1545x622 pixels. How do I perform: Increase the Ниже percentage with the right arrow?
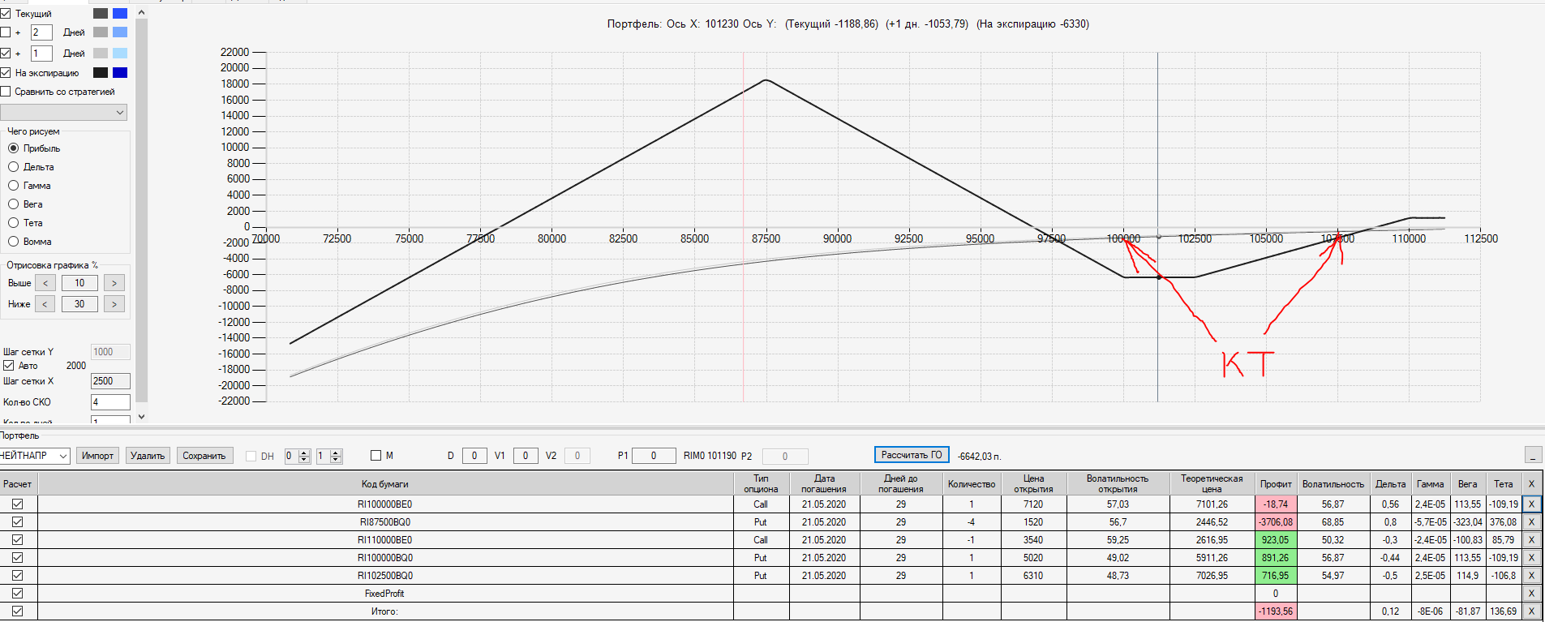(114, 304)
